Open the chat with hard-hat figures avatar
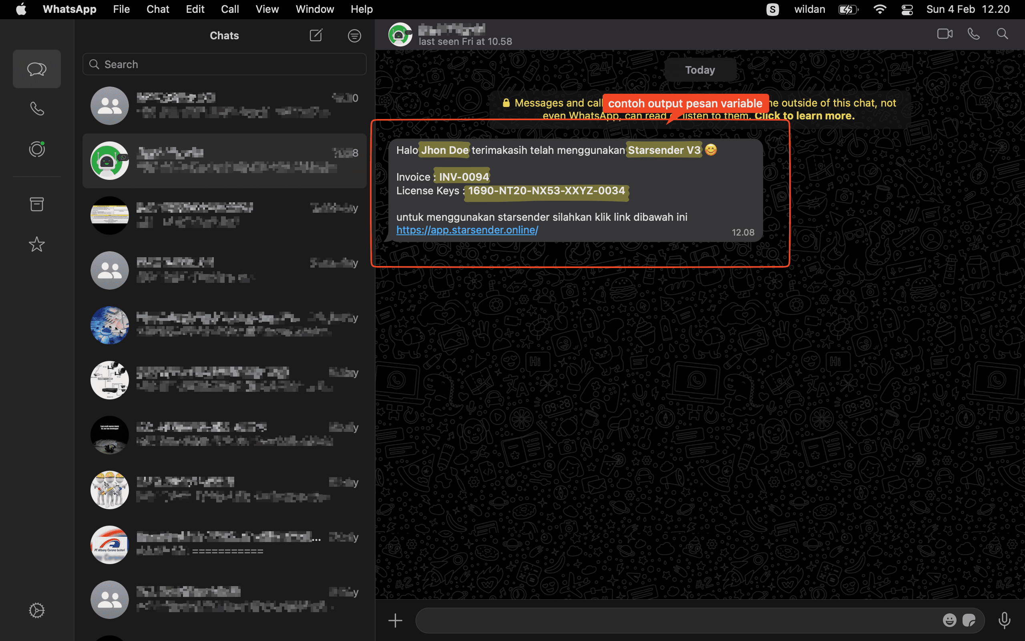 click(225, 490)
